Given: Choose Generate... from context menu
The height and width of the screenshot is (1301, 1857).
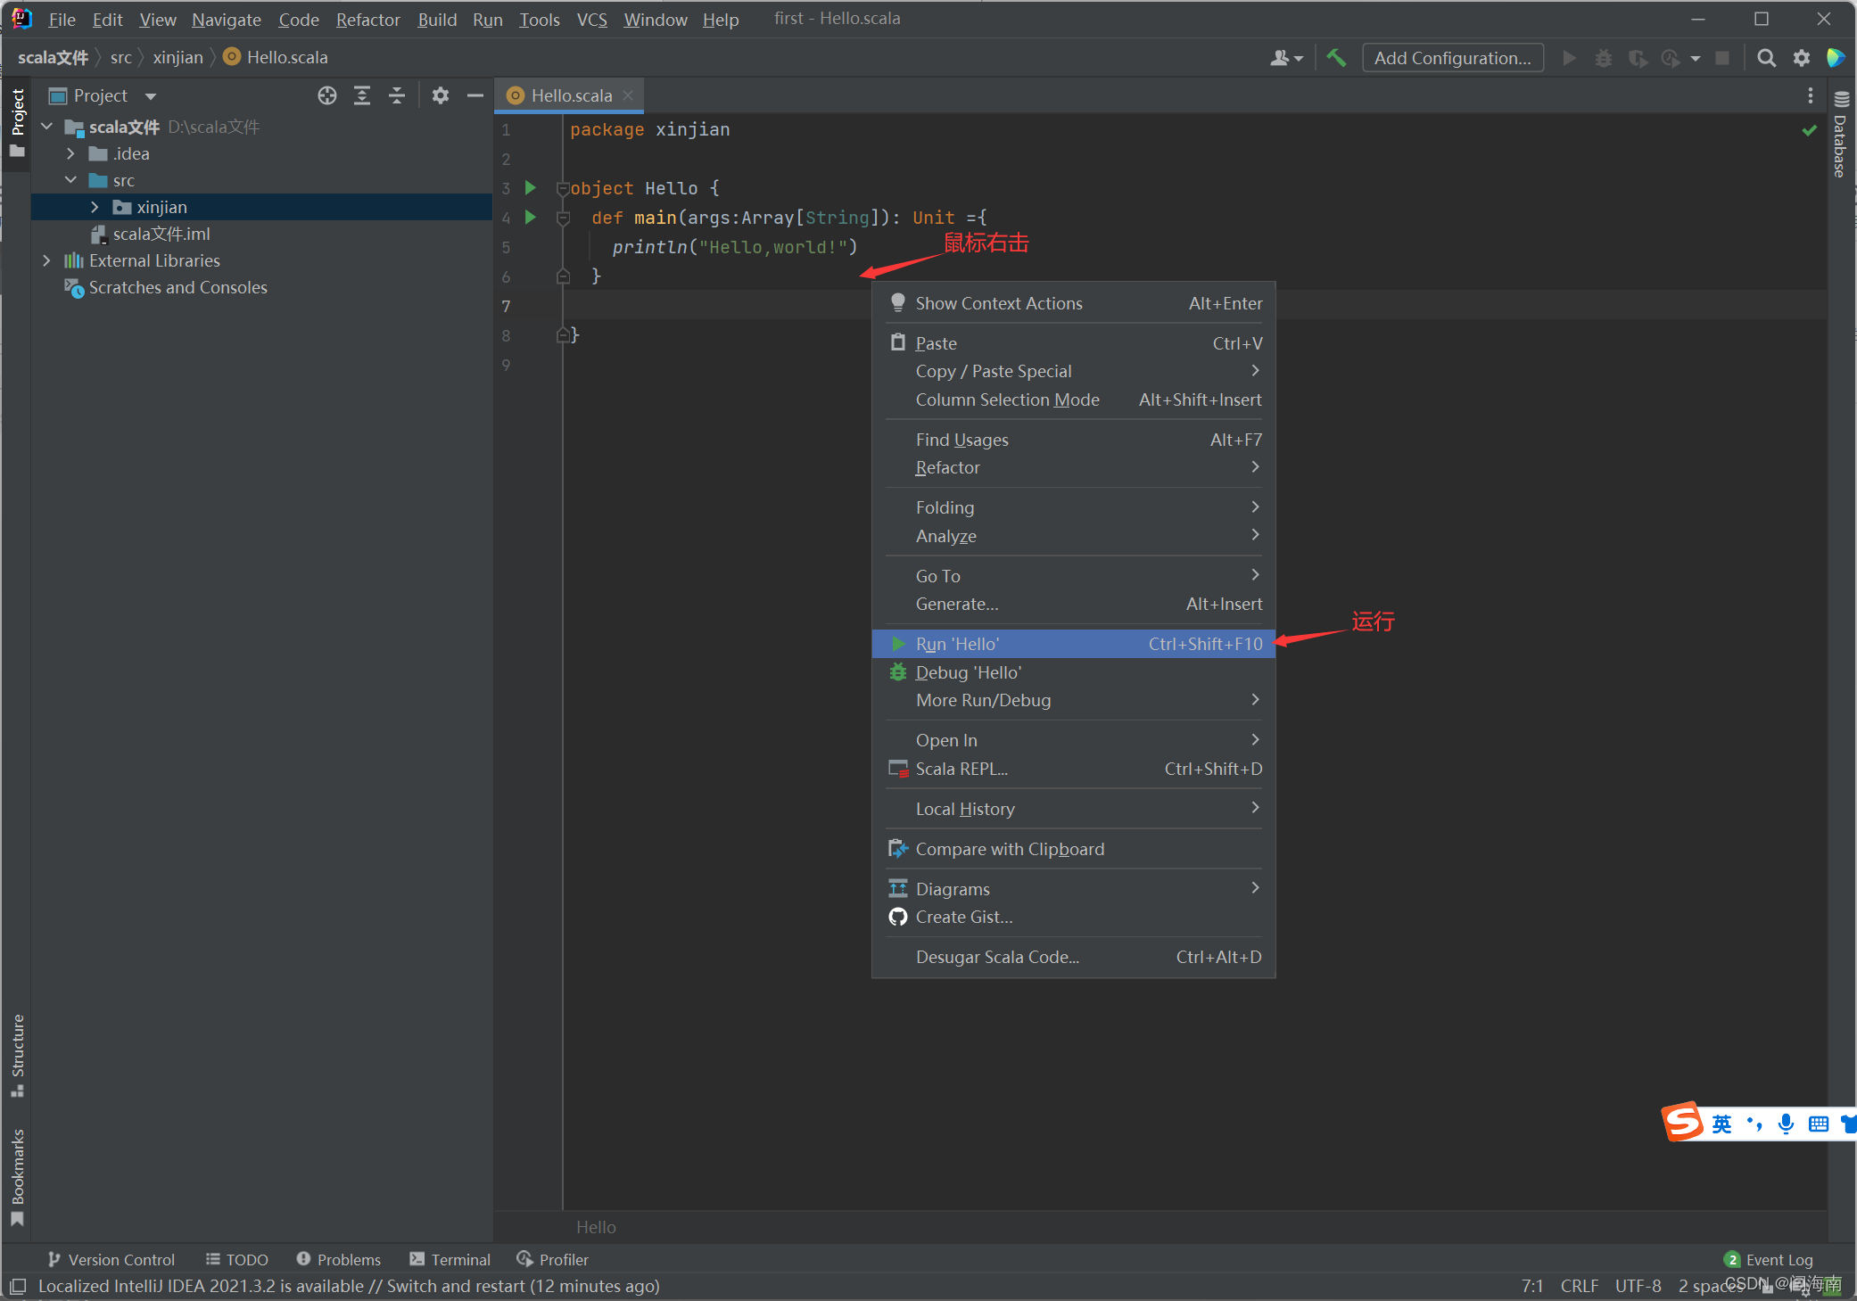Looking at the screenshot, I should coord(1074,604).
